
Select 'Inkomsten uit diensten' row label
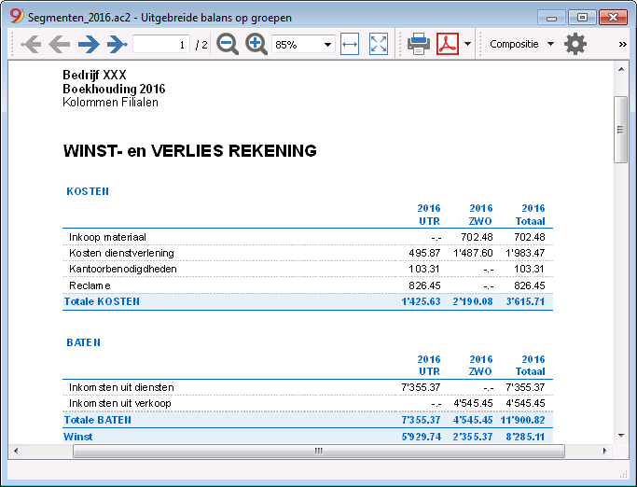coord(121,387)
